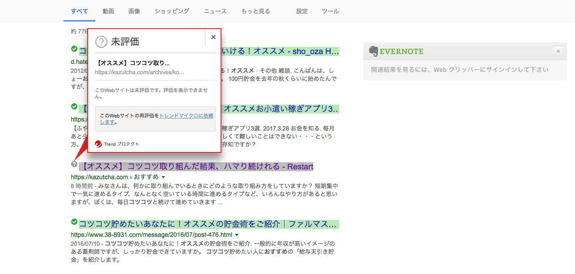Open the ニュース tab

[215, 11]
